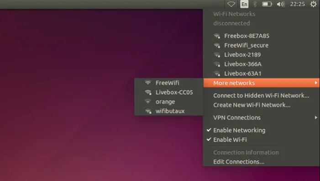Click the Wi-Fi Networks header text
320x181 pixels.
tap(234, 14)
